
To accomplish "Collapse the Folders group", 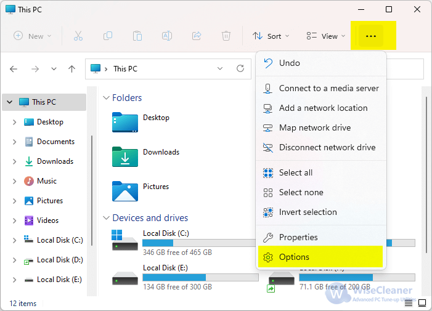I will [x=106, y=98].
